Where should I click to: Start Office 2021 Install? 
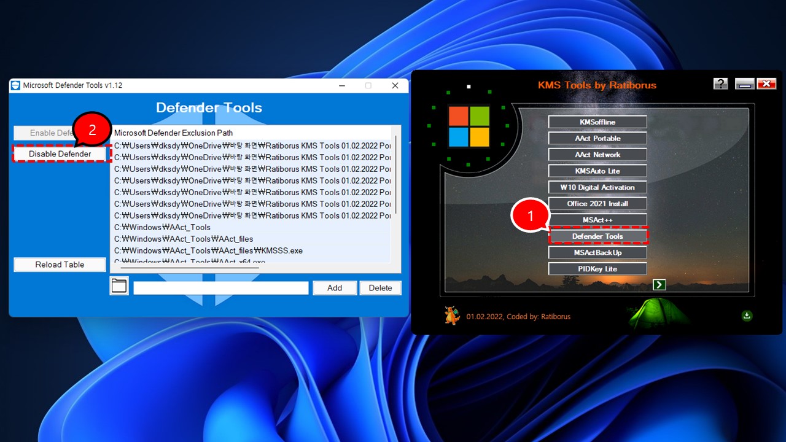coord(597,203)
